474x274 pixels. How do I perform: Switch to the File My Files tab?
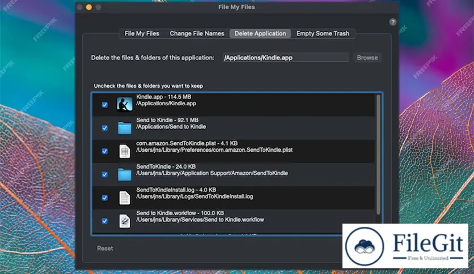(142, 33)
